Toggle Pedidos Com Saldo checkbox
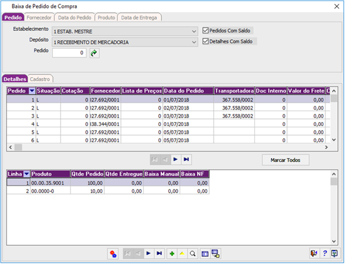 tap(205, 31)
